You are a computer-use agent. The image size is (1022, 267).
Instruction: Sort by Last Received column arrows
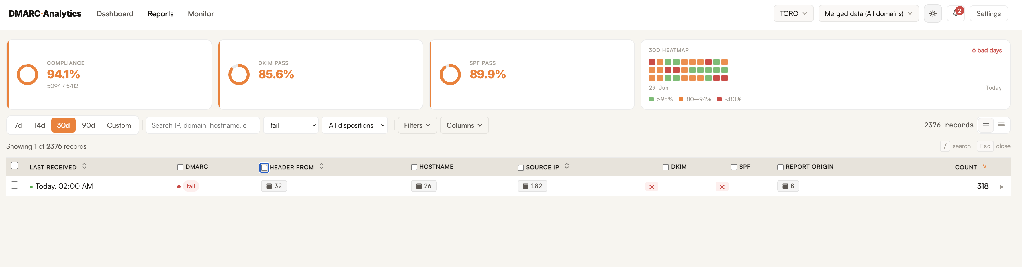pos(84,166)
